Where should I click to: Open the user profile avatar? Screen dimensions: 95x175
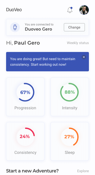click(84, 10)
